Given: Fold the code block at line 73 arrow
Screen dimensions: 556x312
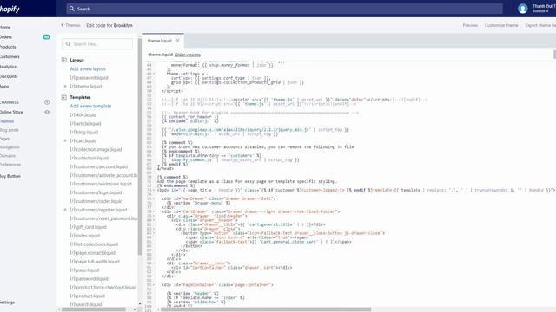Looking at the screenshot, I should pos(154,191).
